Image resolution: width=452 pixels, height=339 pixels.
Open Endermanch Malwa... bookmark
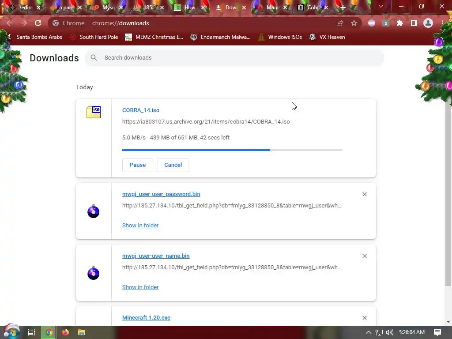tap(221, 37)
